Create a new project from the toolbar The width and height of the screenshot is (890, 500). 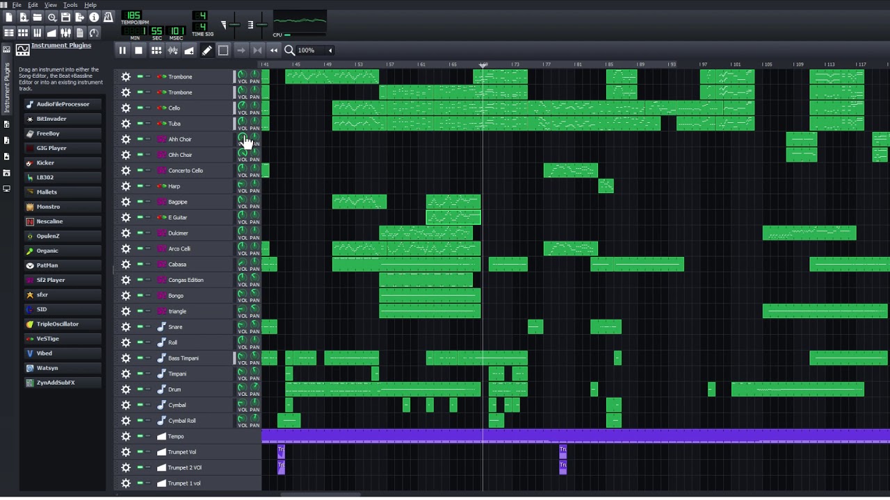coord(9,17)
